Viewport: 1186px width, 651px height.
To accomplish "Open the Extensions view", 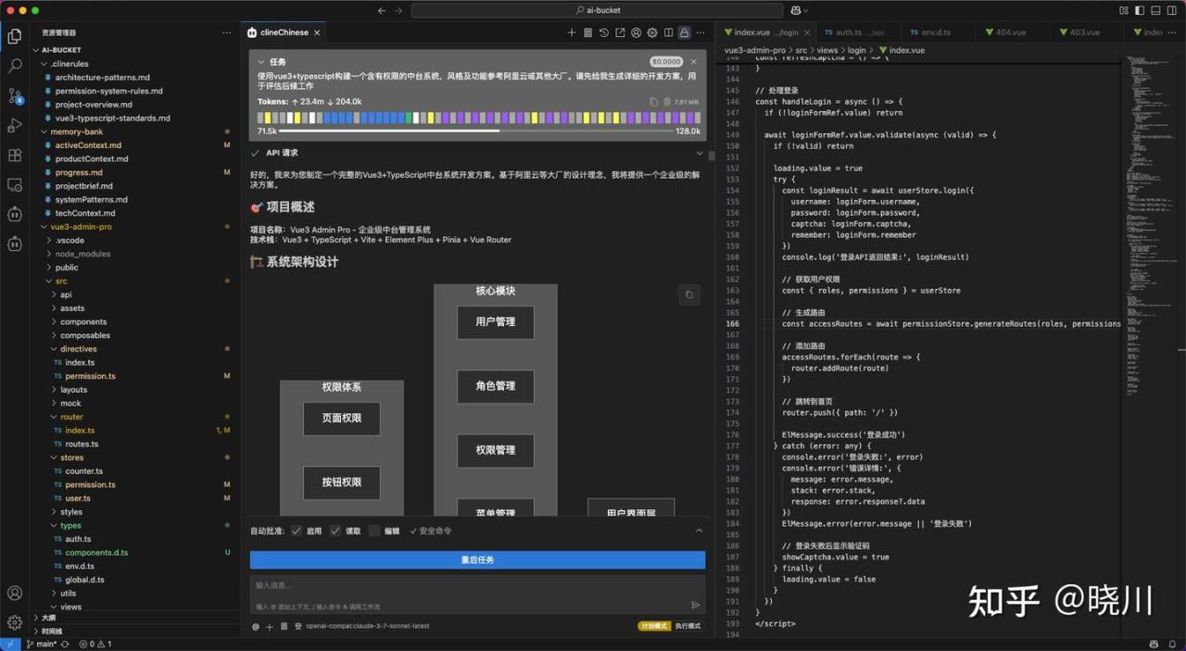I will pos(15,155).
